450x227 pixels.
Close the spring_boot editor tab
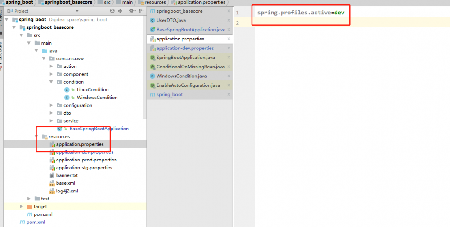[x=229, y=94]
